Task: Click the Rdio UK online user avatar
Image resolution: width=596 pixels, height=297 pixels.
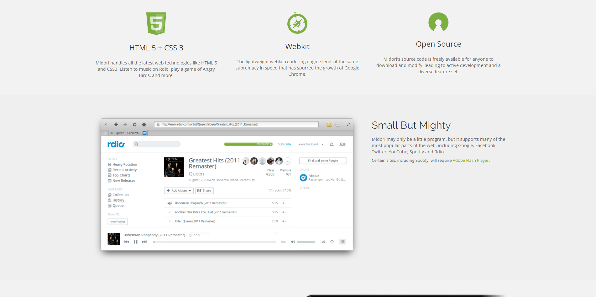Action: coord(303,178)
